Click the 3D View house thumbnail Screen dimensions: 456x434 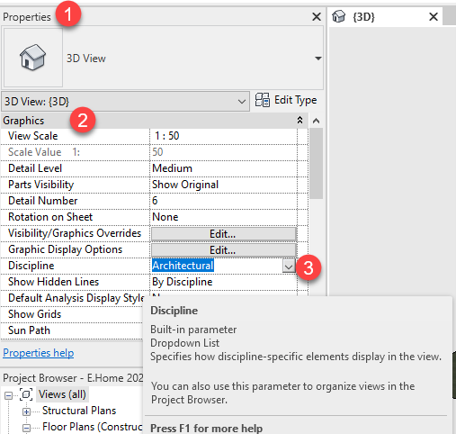[x=32, y=58]
